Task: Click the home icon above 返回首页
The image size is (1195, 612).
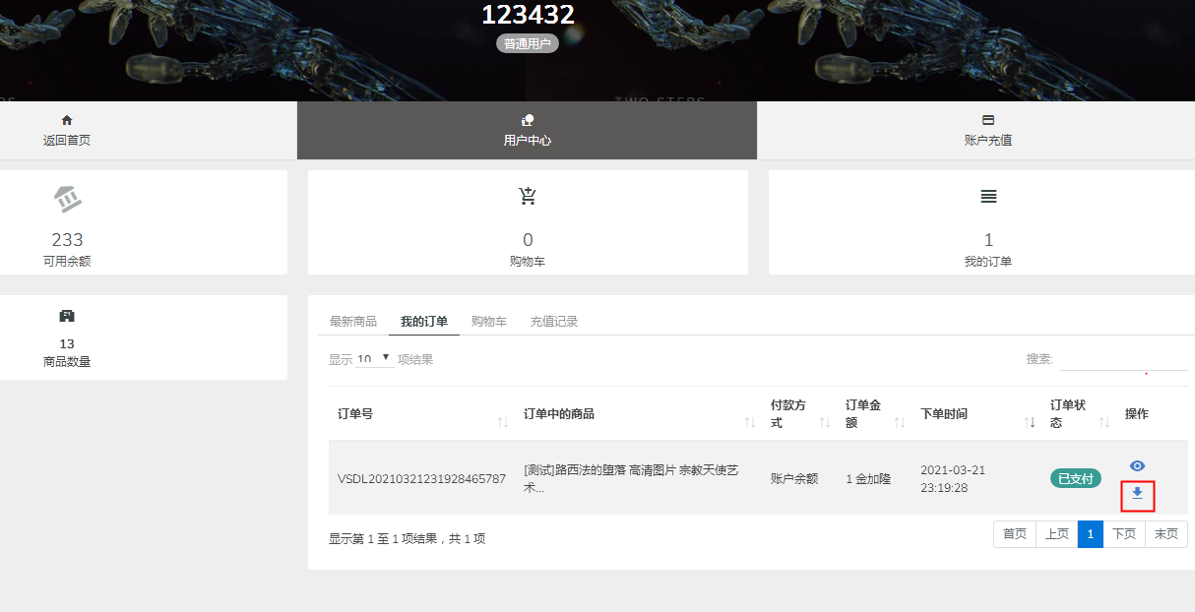Action: [x=67, y=120]
